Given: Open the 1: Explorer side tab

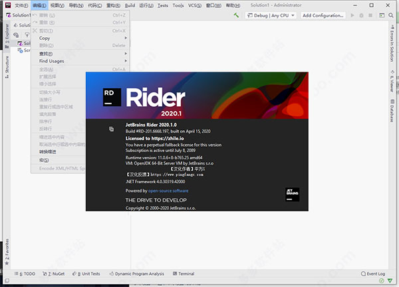Looking at the screenshot, I should (x=7, y=36).
